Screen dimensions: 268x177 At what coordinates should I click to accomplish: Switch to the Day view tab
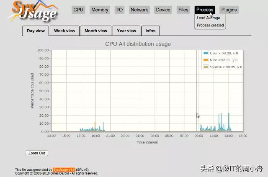coord(36,31)
